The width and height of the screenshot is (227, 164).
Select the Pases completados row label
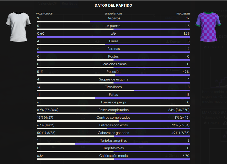[x=113, y=110]
